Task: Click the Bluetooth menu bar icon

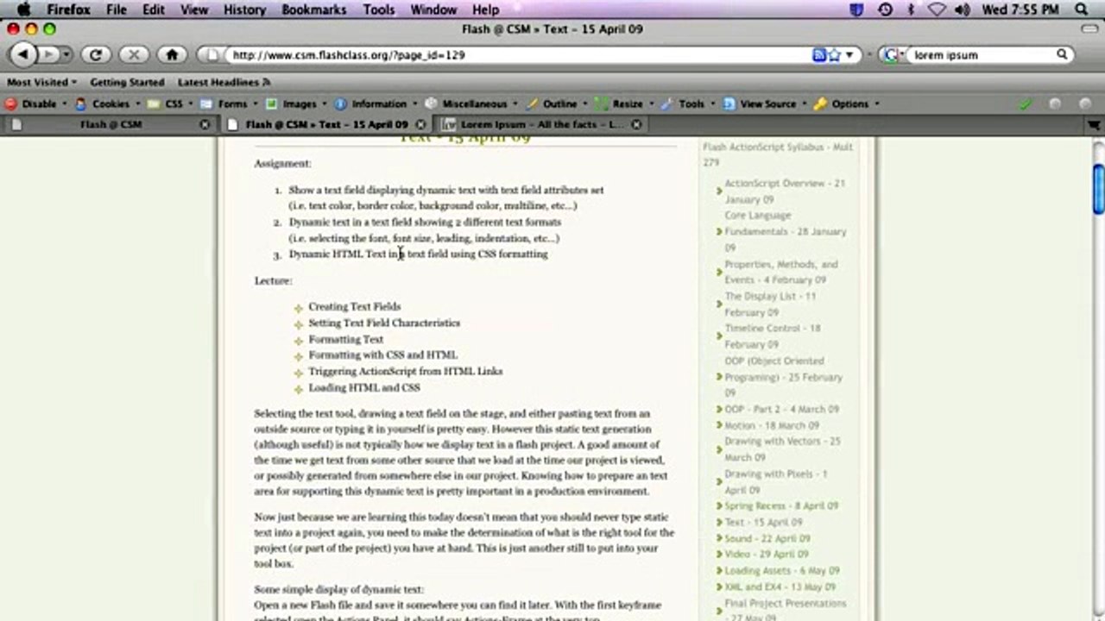Action: 911,9
